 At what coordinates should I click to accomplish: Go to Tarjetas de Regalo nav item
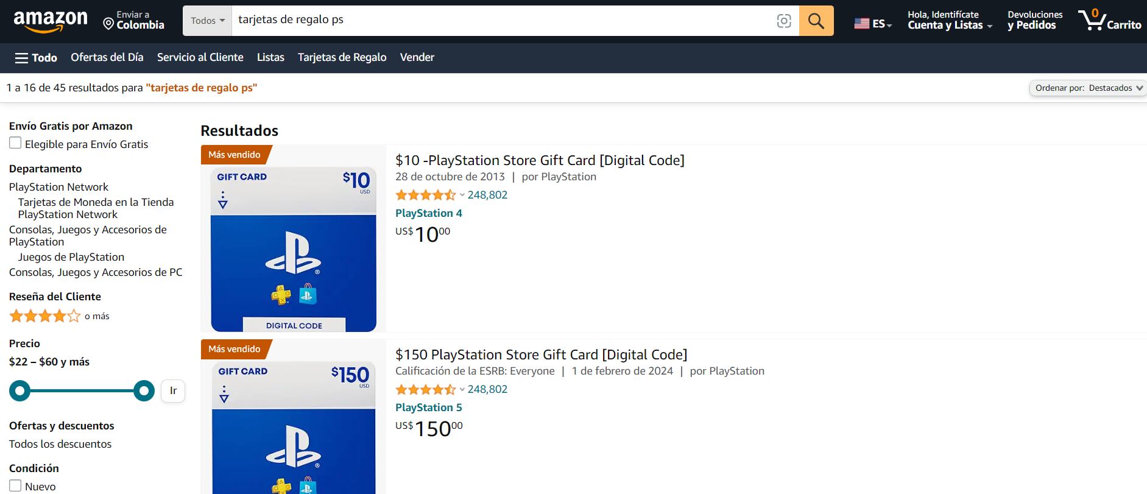[x=342, y=57]
